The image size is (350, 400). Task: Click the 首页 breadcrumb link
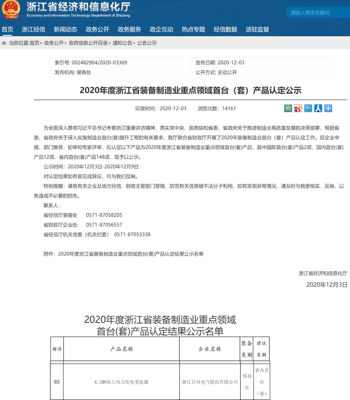(x=34, y=43)
